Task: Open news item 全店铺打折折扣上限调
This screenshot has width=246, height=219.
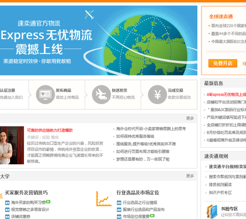Action: point(226,125)
